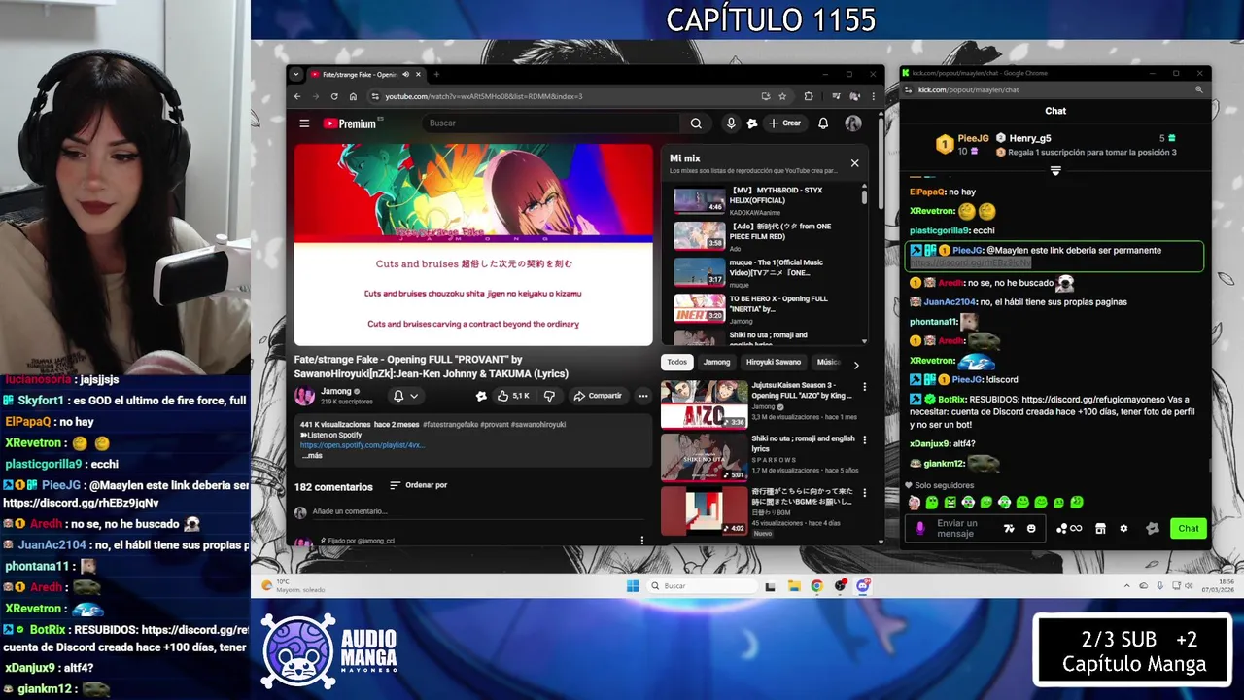Open the Discord taskbar icon

863,585
